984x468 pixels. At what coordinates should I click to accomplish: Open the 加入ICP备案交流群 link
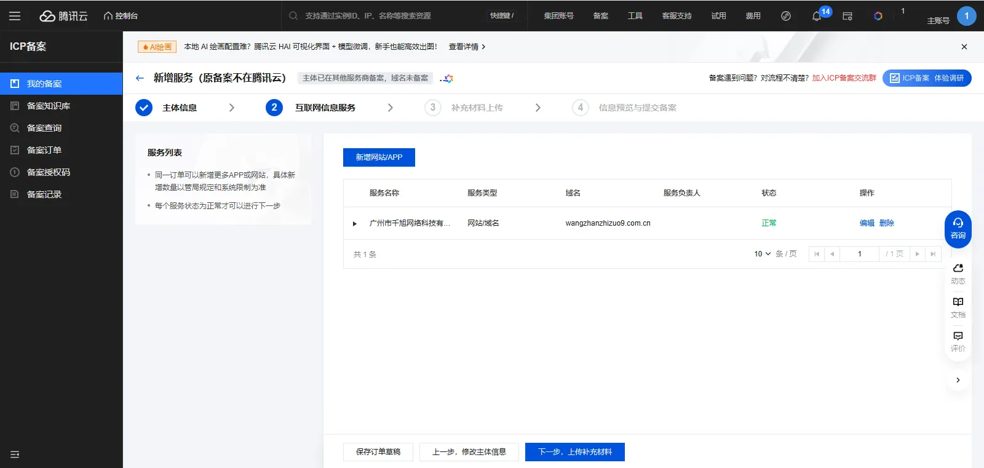pyautogui.click(x=844, y=78)
